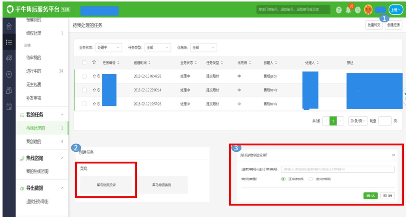406x217 pixels.
Task: Open notifications bell with 26 badge
Action: pyautogui.click(x=348, y=10)
